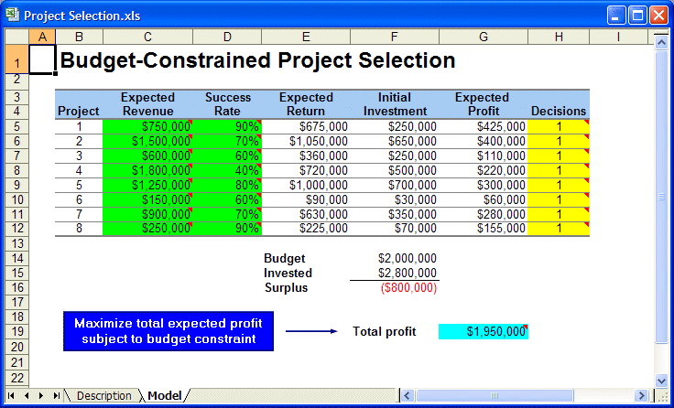The height and width of the screenshot is (408, 674).
Task: Go to next sheet tab arrow
Action: 41,395
